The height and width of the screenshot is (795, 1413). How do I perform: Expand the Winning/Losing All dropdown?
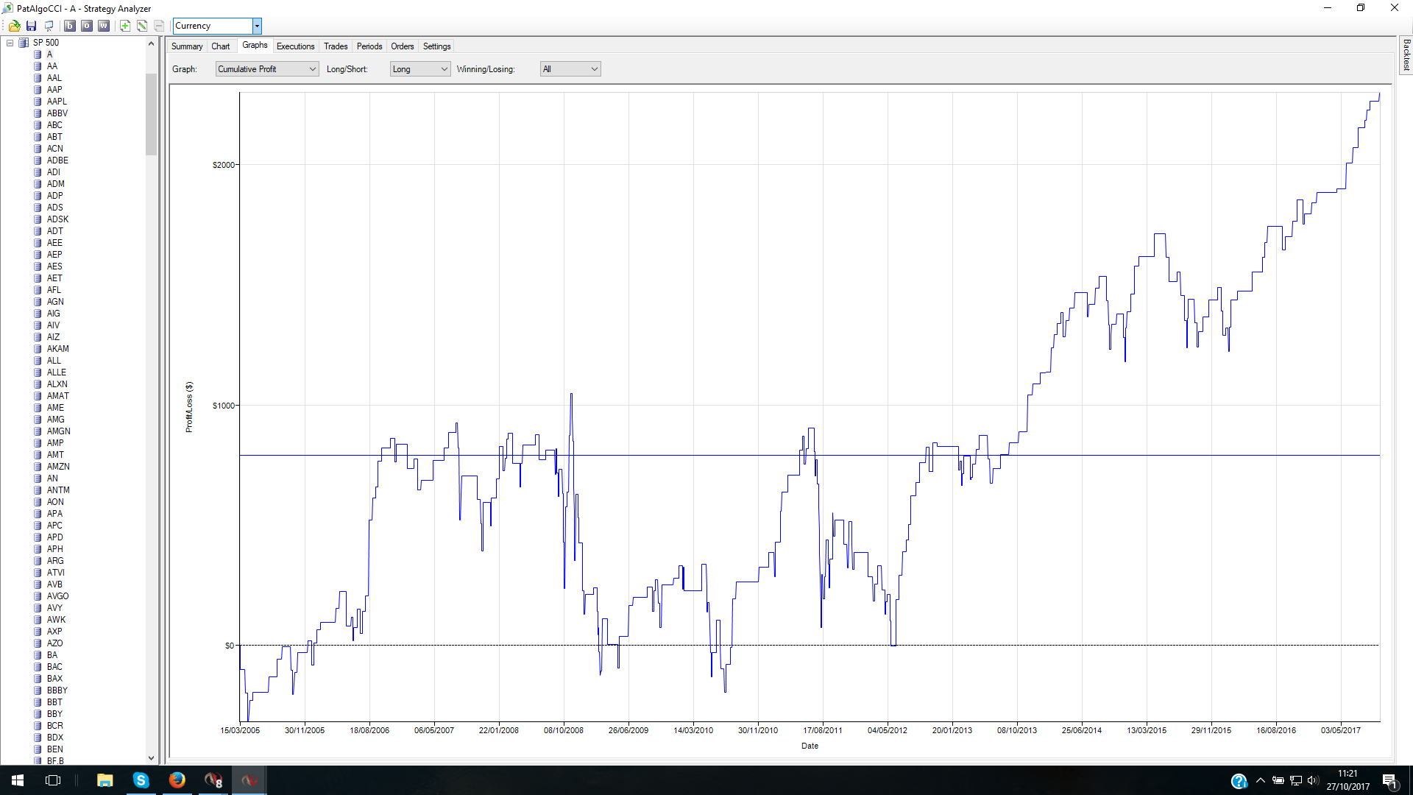(570, 69)
